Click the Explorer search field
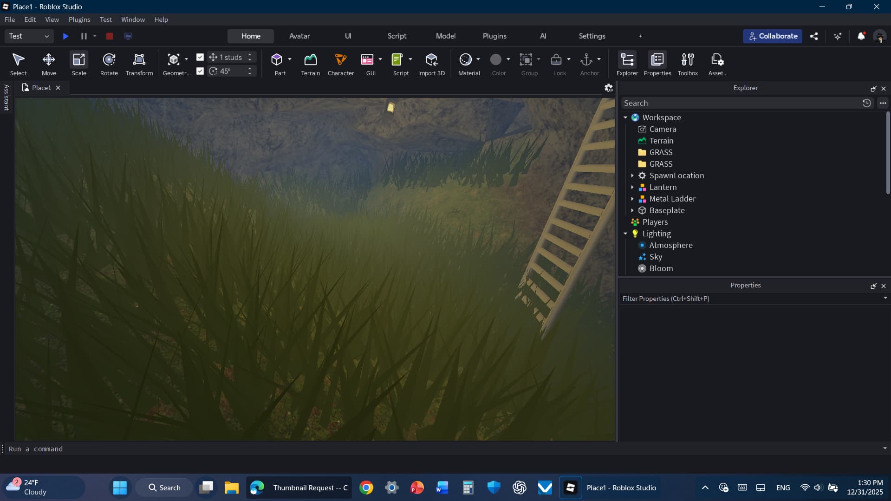This screenshot has height=501, width=891. point(741,103)
